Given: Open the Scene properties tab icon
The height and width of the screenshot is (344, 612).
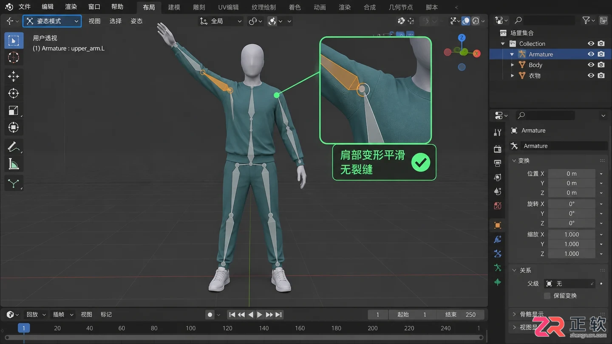Looking at the screenshot, I should click(498, 192).
